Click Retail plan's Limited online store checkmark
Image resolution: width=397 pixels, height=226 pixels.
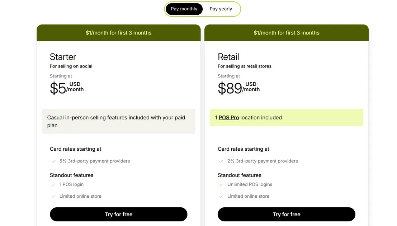point(221,197)
